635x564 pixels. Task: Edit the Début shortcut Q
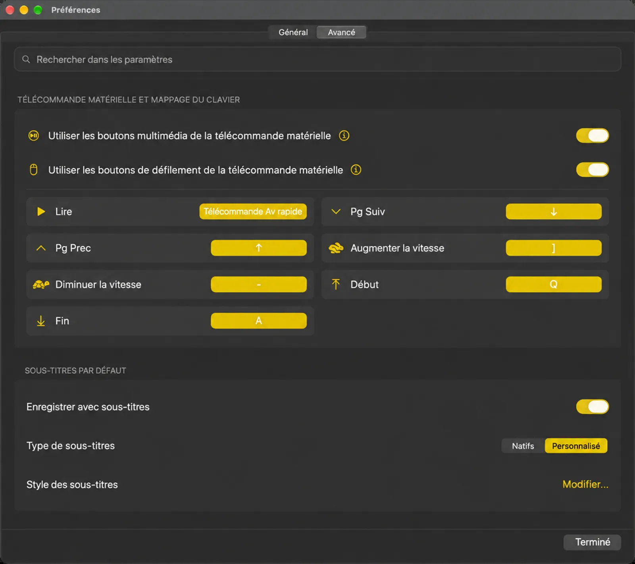[x=554, y=285]
